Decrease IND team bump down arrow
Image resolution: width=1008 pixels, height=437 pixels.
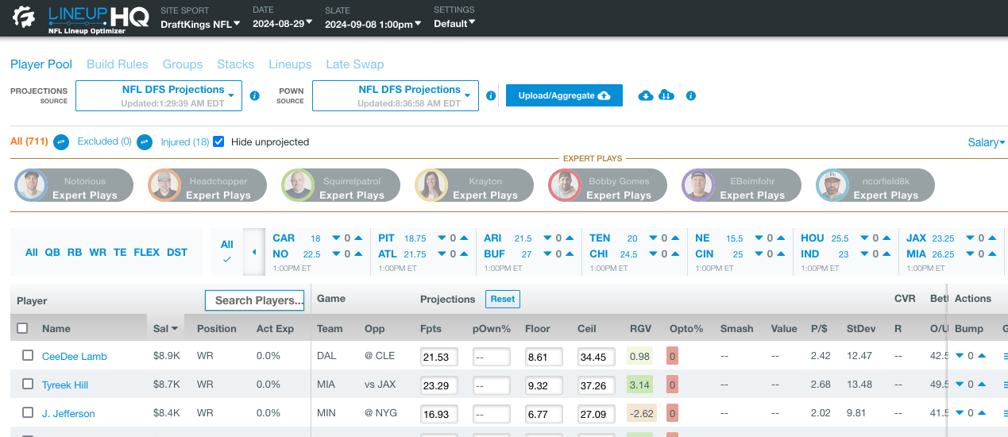[864, 254]
